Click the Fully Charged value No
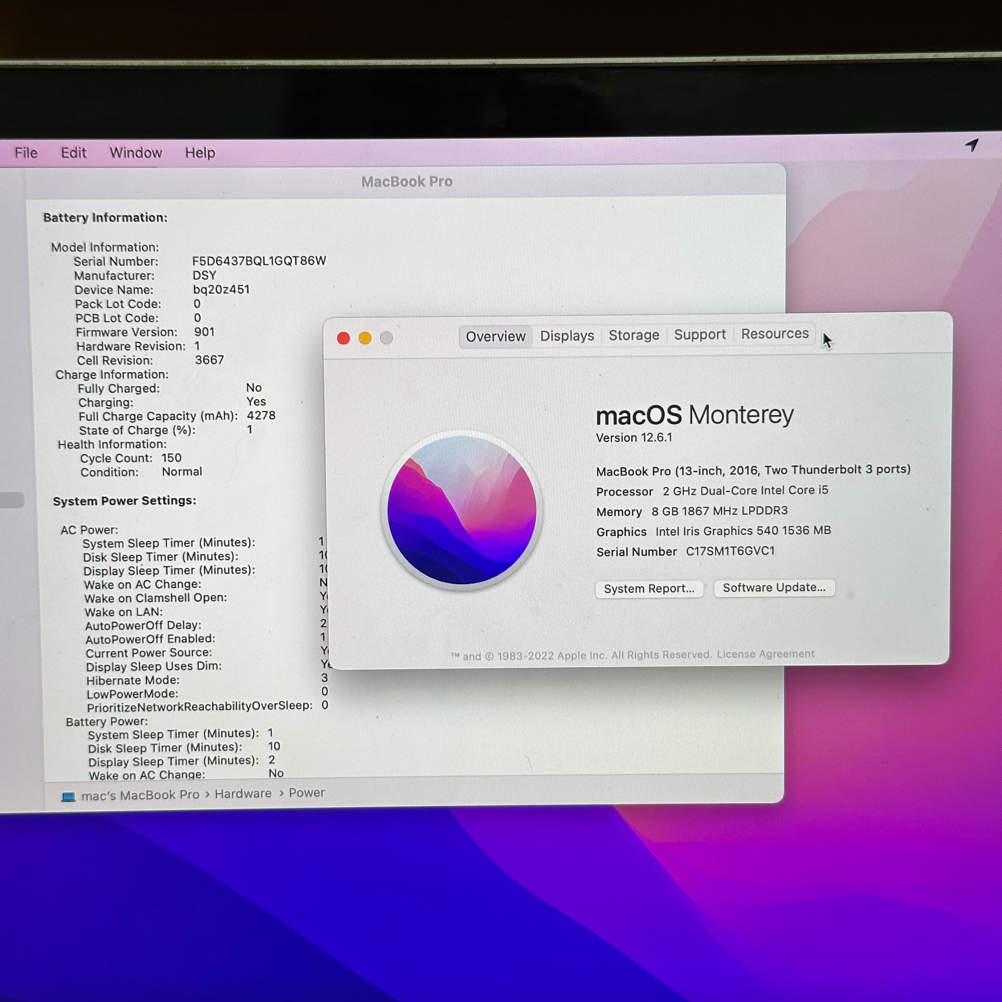The height and width of the screenshot is (1002, 1002). [253, 387]
